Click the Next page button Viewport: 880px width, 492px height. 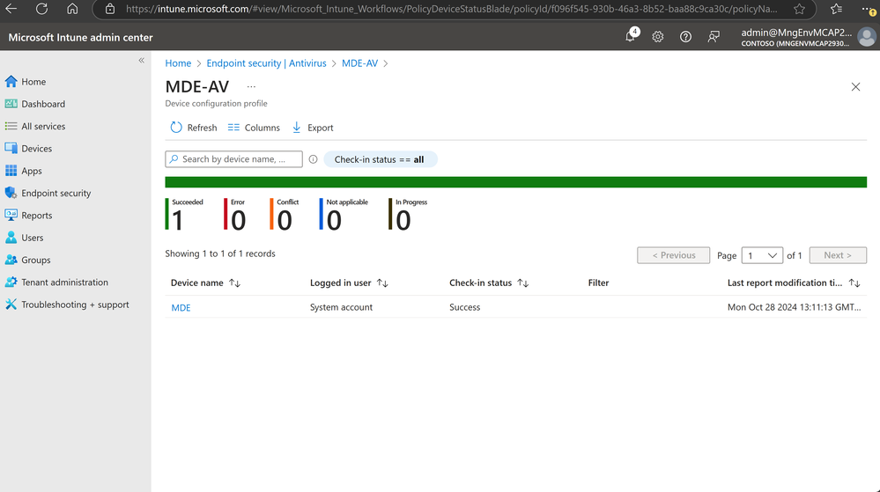[x=838, y=255]
